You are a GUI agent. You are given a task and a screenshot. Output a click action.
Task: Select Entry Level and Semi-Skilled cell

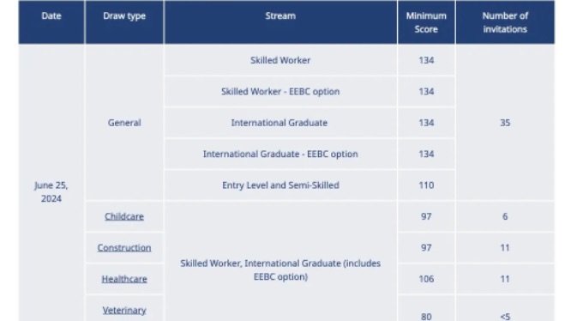(280, 185)
